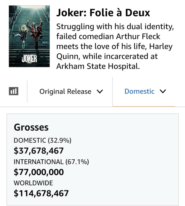Click the chevron beside Domestic
This screenshot has width=185, height=206.
[163, 92]
